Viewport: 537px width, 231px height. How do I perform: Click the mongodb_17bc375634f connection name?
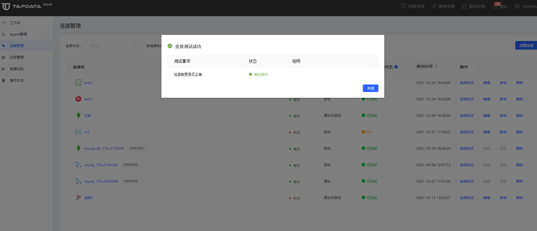pos(104,149)
